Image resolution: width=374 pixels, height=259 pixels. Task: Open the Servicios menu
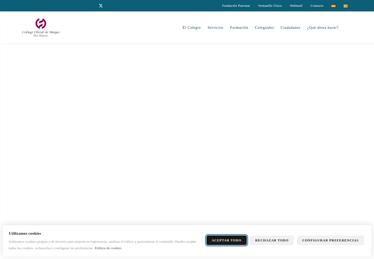pyautogui.click(x=215, y=27)
